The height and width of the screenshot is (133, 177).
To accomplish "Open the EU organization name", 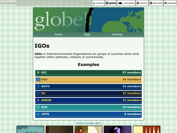I will [x=43, y=93].
